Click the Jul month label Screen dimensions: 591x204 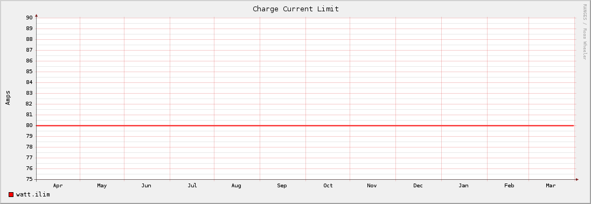[192, 186]
